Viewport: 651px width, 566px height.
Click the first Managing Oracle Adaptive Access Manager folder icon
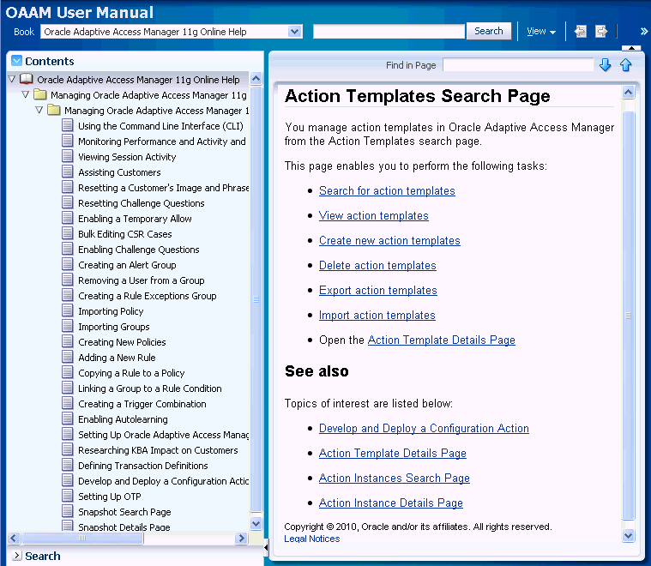click(x=39, y=94)
